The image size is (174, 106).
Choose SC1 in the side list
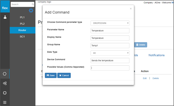[x=23, y=37]
